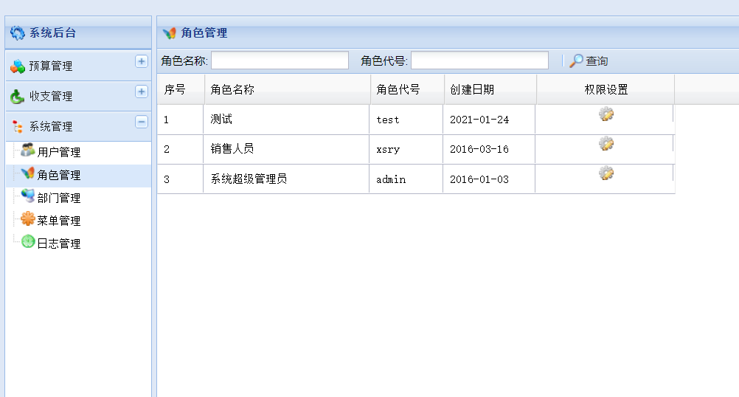Viewport: 739px width, 397px height.
Task: Expand the 预算管理 section with plus button
Action: tap(142, 61)
